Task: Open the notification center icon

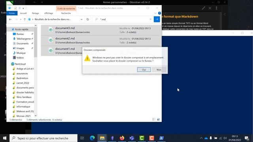Action: 246,138
